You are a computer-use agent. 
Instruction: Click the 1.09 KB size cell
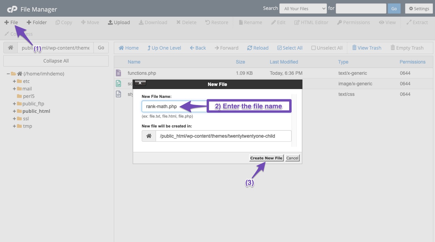(244, 73)
